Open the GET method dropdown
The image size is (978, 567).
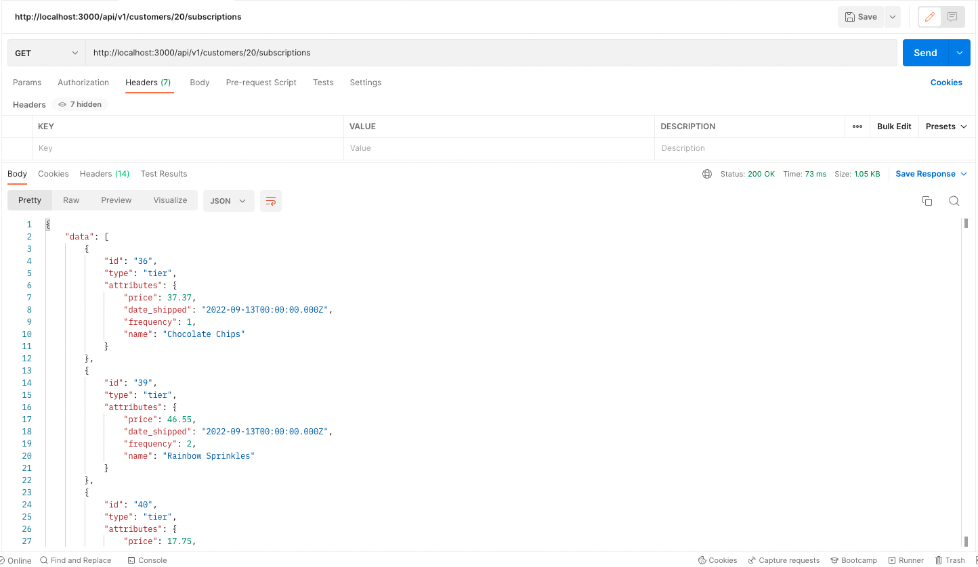tap(45, 52)
